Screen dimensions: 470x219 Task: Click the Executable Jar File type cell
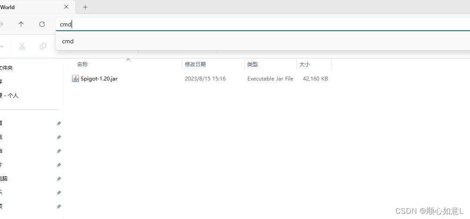pos(270,79)
